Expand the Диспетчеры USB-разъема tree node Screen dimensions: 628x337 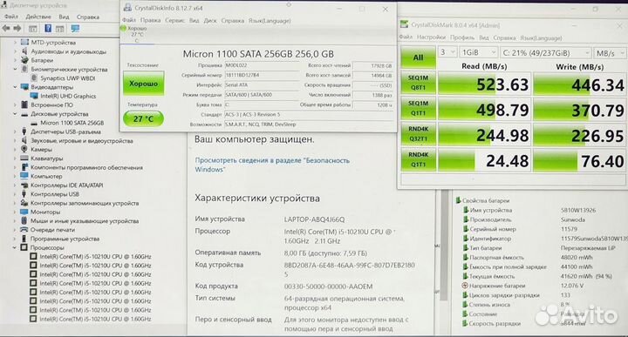[x=15, y=131]
